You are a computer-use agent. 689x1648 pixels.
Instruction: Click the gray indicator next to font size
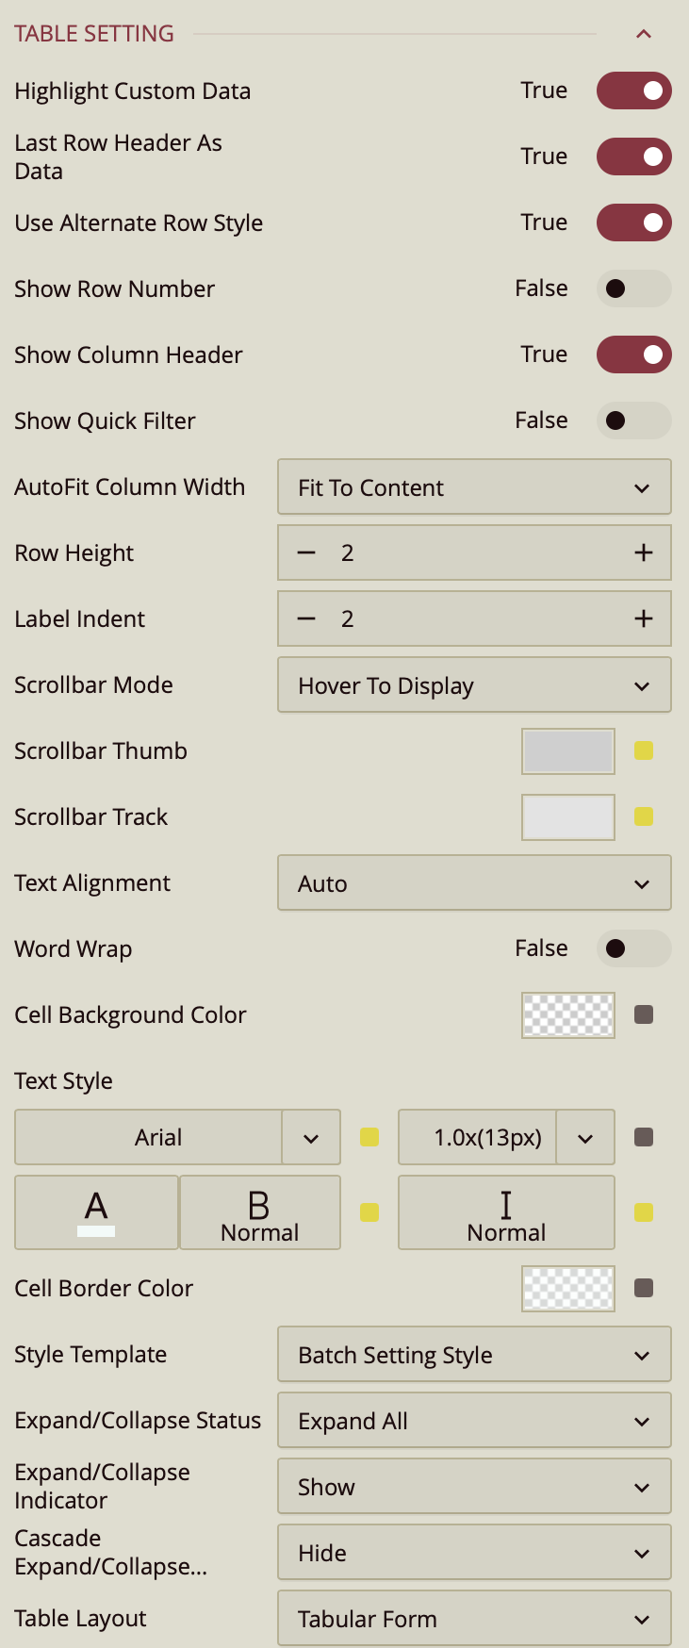click(644, 1137)
